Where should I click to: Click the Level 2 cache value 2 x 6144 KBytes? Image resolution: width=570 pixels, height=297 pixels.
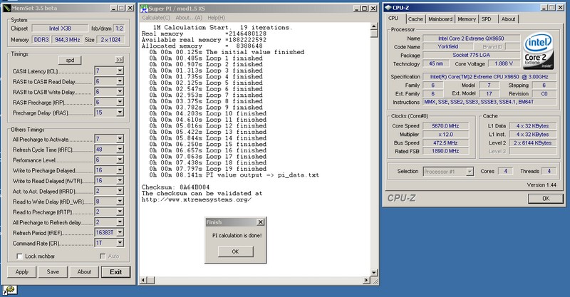click(x=532, y=143)
